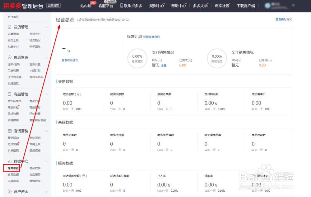Open 发货中心 in sidebar
Image resolution: width=311 pixels, height=197 pixels.
35,34
